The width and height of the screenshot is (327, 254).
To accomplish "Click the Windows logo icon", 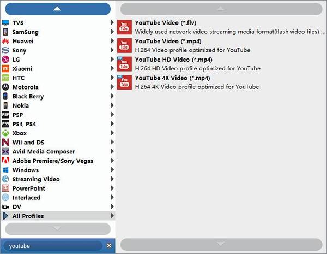I will (5, 170).
